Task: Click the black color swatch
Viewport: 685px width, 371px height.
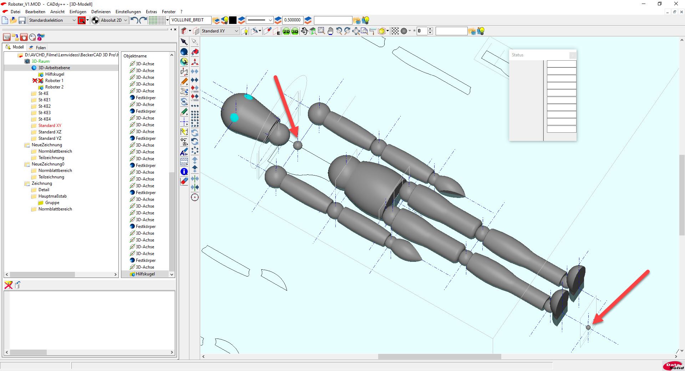Action: 233,20
